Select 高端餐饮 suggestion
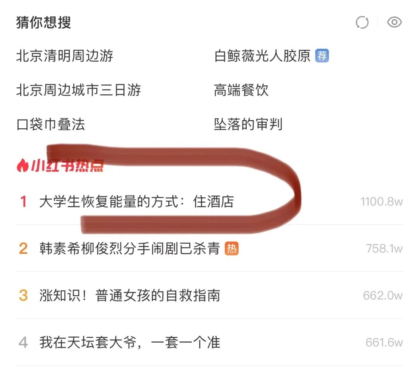Screen dimensions: 419x367 241,90
